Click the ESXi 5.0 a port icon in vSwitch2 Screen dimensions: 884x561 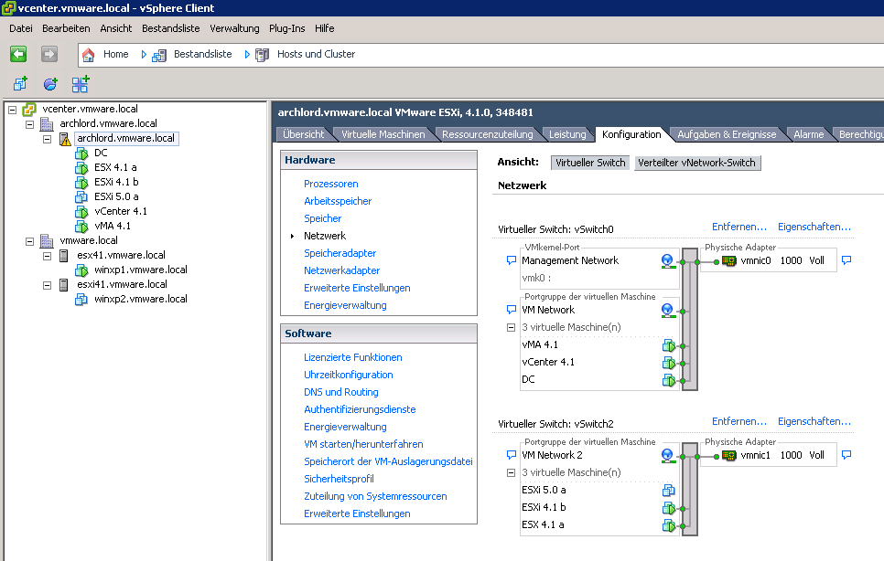coord(669,491)
